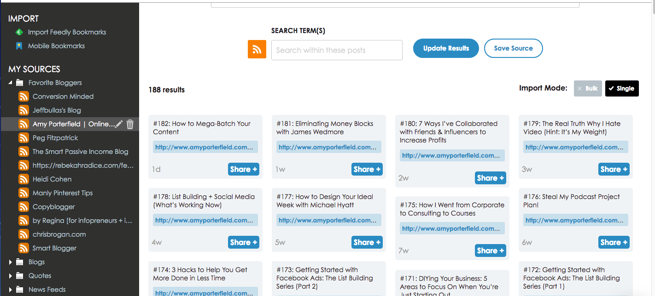The height and width of the screenshot is (296, 655).
Task: Click the RSS icon for Jeffbullas's Blog
Action: tap(23, 110)
